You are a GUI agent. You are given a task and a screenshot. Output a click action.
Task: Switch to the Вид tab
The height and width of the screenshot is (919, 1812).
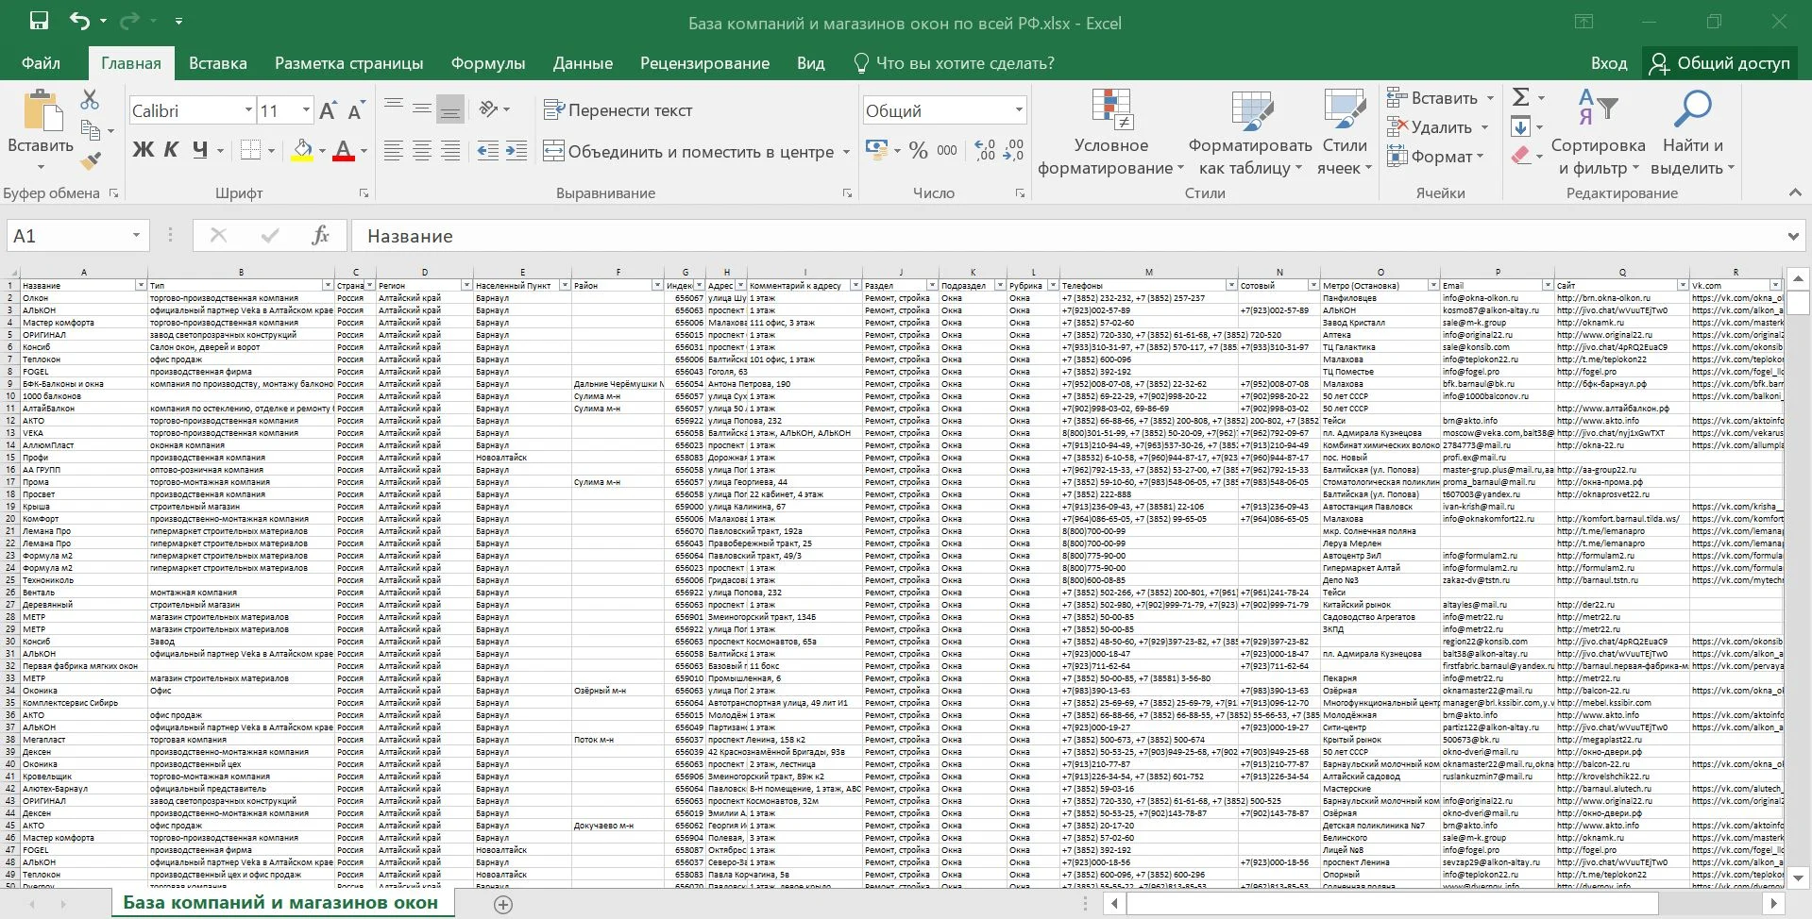(810, 63)
